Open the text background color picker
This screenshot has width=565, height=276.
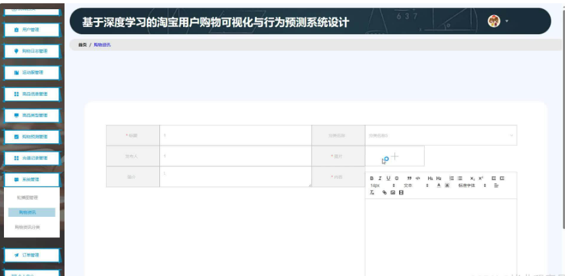click(x=447, y=185)
